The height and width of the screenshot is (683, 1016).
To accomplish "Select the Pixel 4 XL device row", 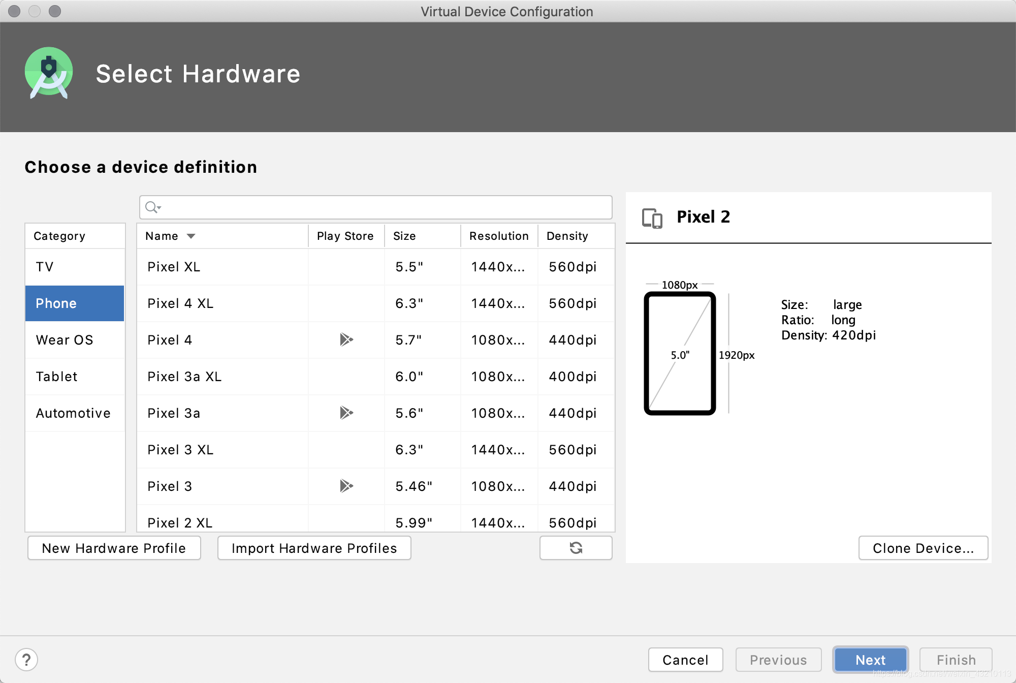I will pos(376,303).
